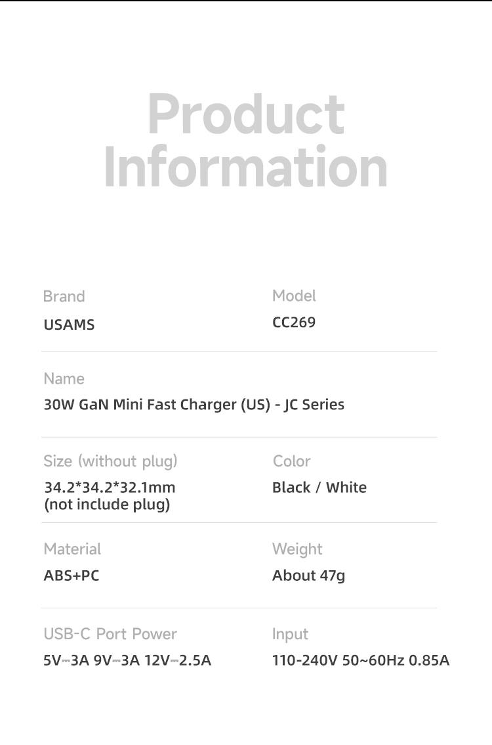Click the Name field label

click(x=64, y=378)
